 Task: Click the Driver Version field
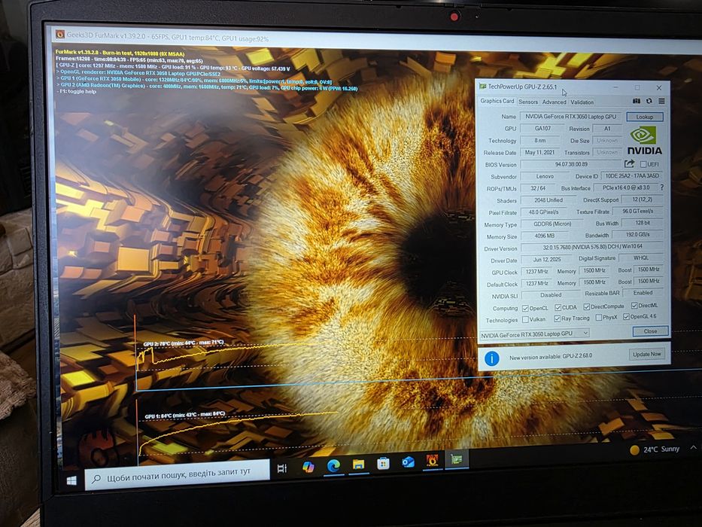click(592, 247)
